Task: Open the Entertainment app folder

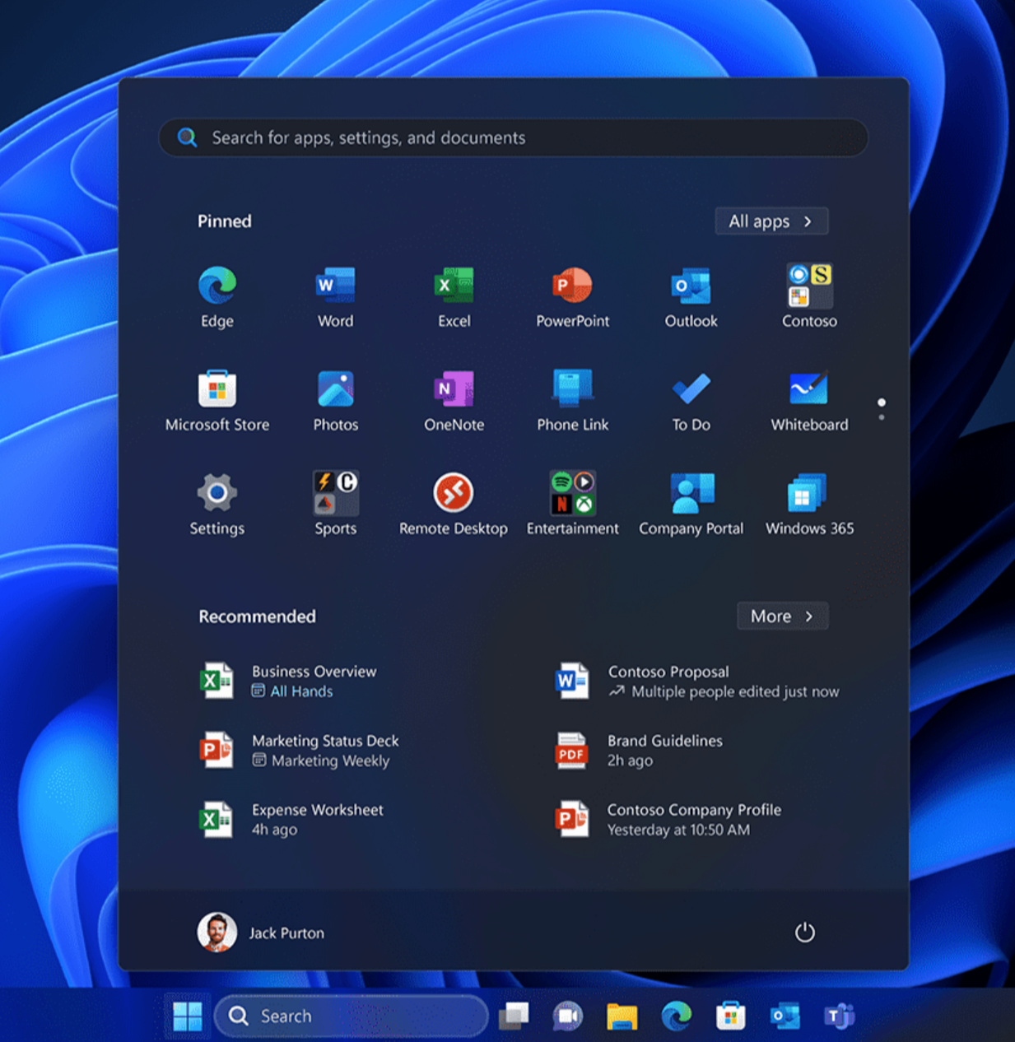Action: 572,505
